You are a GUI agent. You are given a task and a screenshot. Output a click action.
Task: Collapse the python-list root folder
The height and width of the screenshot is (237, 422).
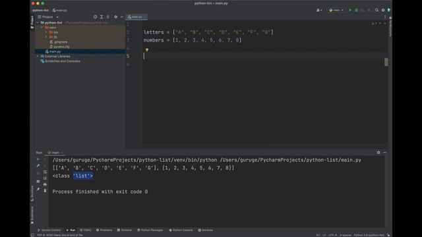[x=38, y=22]
